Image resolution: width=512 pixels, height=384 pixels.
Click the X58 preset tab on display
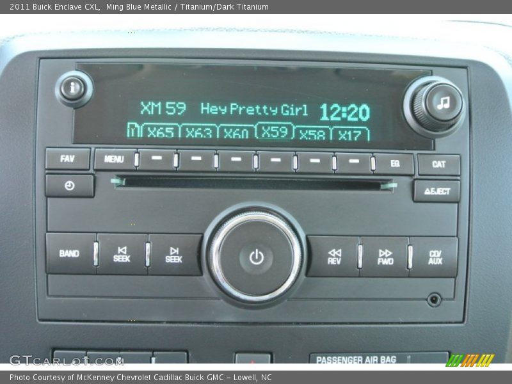[x=313, y=134]
